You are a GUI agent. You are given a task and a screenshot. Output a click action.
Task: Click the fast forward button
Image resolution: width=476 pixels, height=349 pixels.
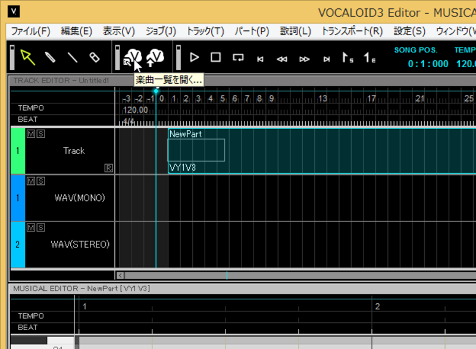tap(304, 58)
